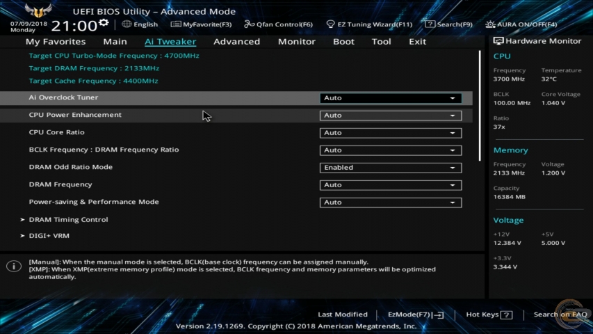This screenshot has width=593, height=334.
Task: Switch to EzMode(F7)
Action: tap(416, 315)
